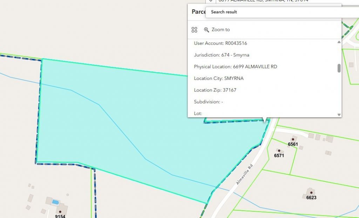The width and height of the screenshot is (359, 218).
Task: Open the popup actions menu icon
Action: click(x=195, y=30)
